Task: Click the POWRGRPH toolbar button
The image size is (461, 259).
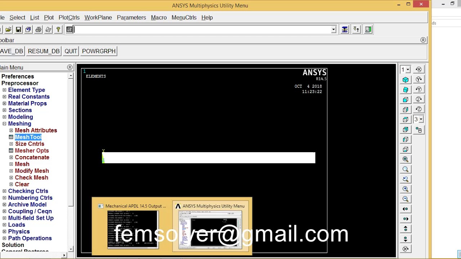Action: click(x=99, y=51)
